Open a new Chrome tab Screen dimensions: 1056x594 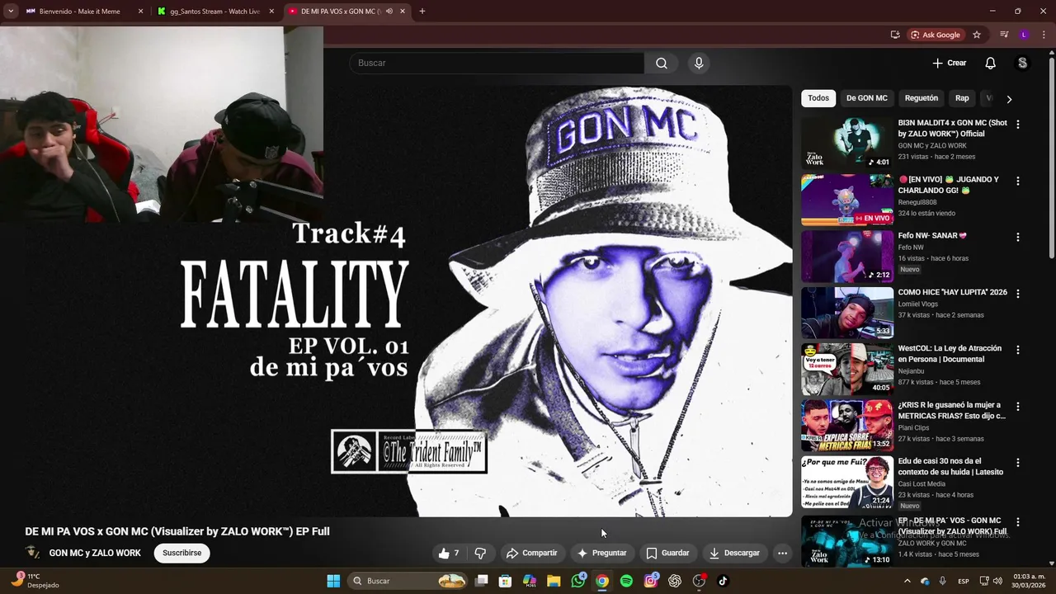[x=422, y=12]
